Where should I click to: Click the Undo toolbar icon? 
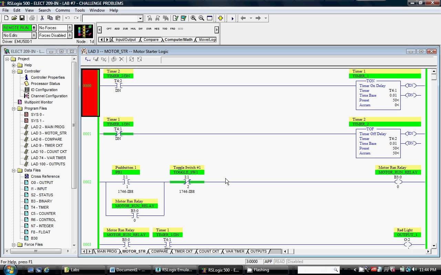click(x=68, y=18)
